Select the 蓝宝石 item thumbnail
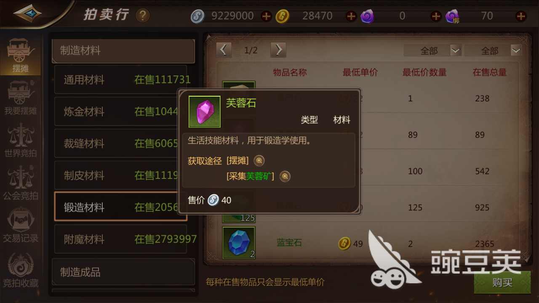Image resolution: width=539 pixels, height=303 pixels. pyautogui.click(x=239, y=243)
